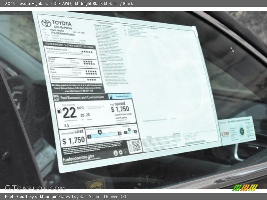Select the fuel economy rating slider marker 4
Image resolution: width=267 pixels, height=200 pixels.
point(100,132)
